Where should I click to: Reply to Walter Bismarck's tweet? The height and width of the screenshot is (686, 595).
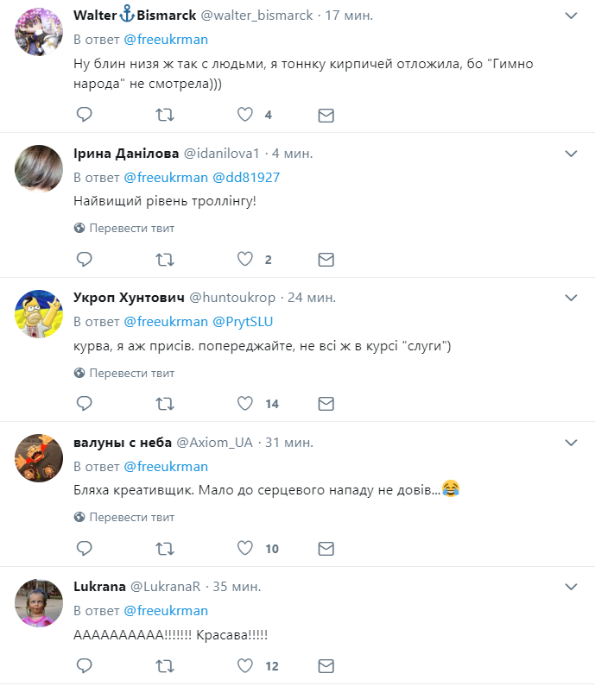(x=85, y=115)
